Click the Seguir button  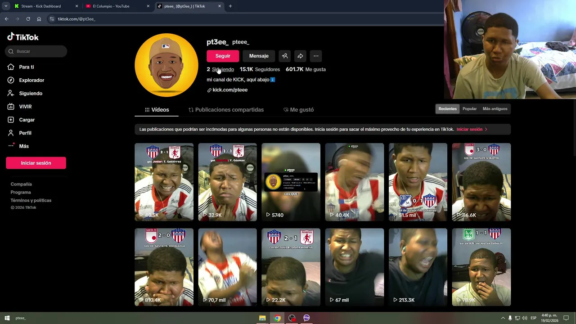click(223, 56)
